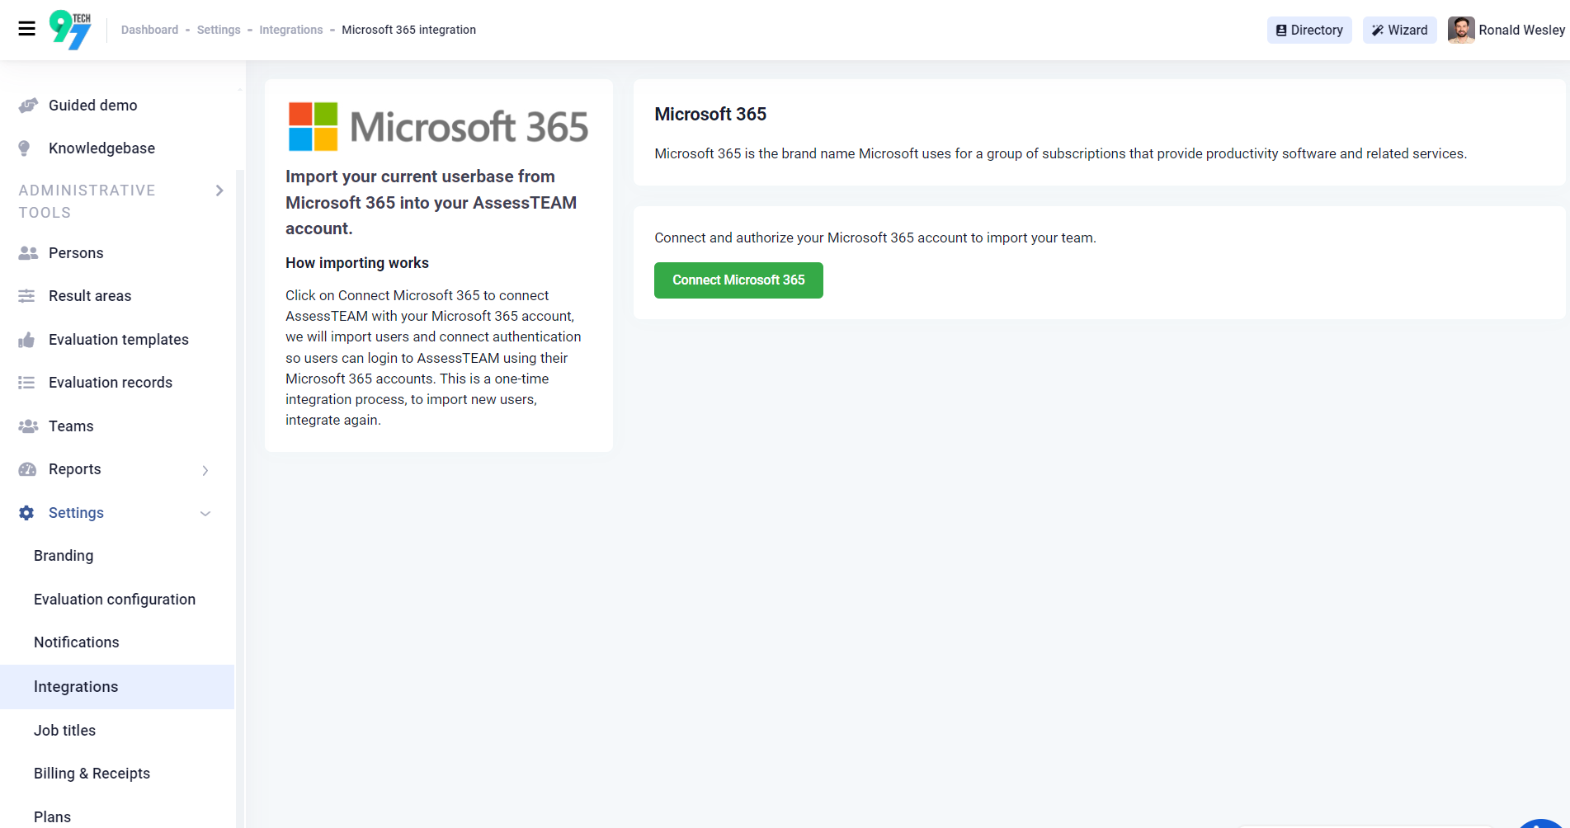Open Ronald Wesley's profile avatar
This screenshot has height=828, width=1570.
[x=1461, y=30]
